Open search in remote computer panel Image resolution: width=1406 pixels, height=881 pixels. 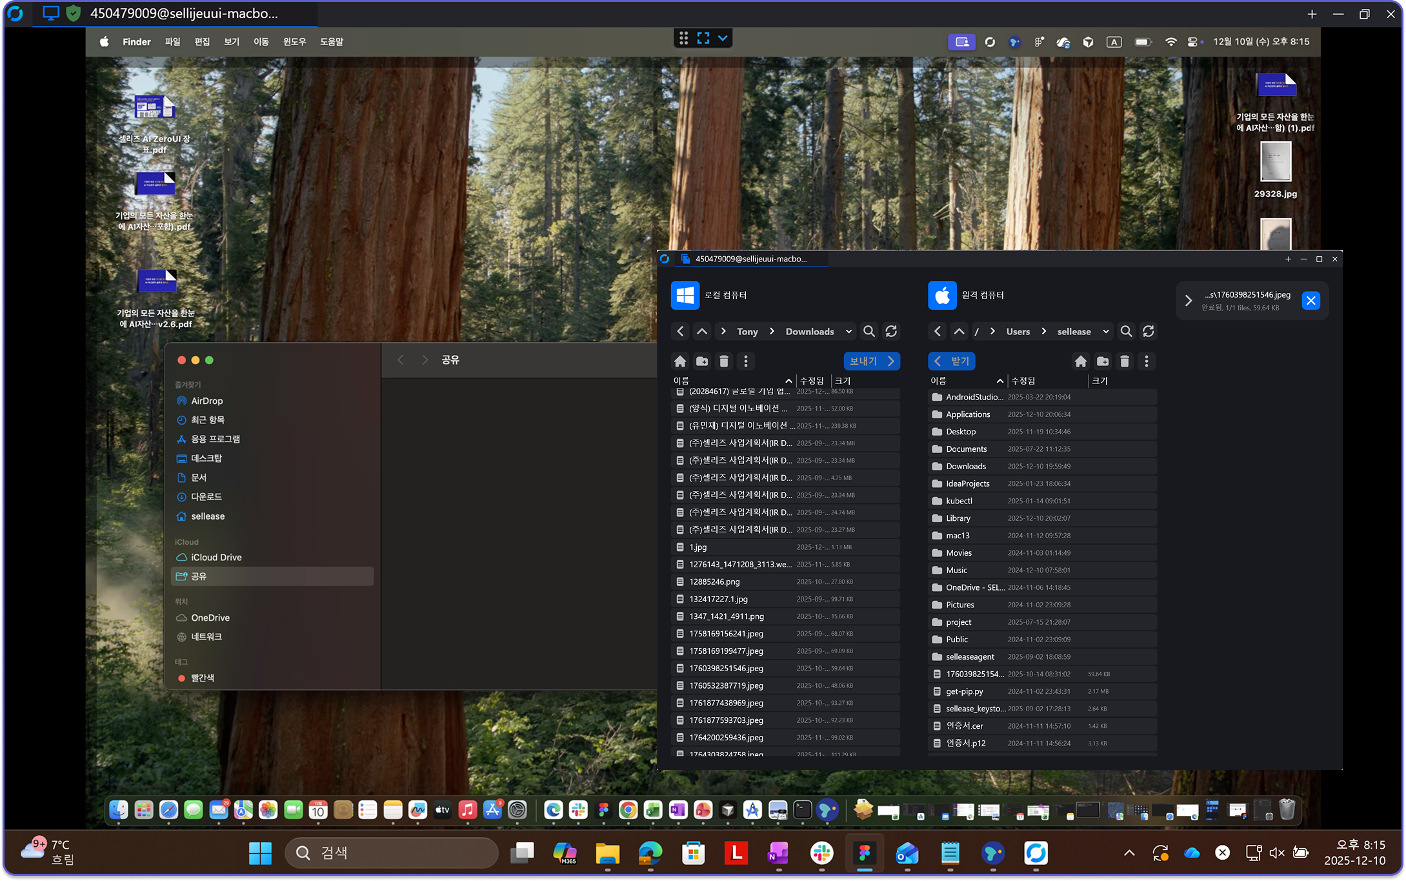(x=1126, y=331)
